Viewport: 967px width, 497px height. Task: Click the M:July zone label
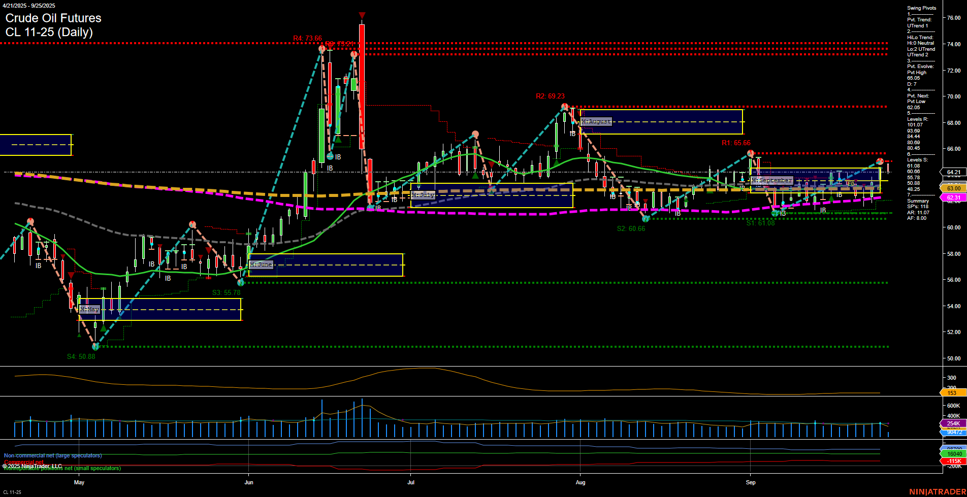click(424, 194)
